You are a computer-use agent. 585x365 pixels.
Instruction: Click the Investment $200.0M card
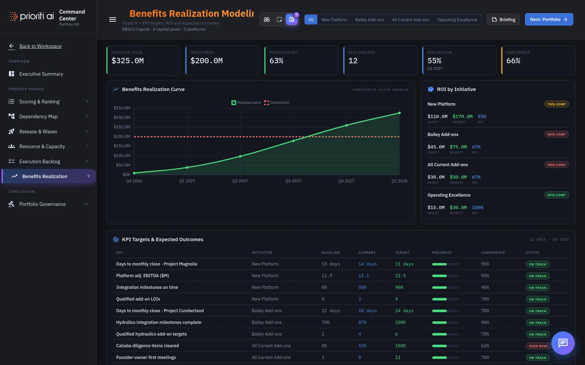[222, 60]
